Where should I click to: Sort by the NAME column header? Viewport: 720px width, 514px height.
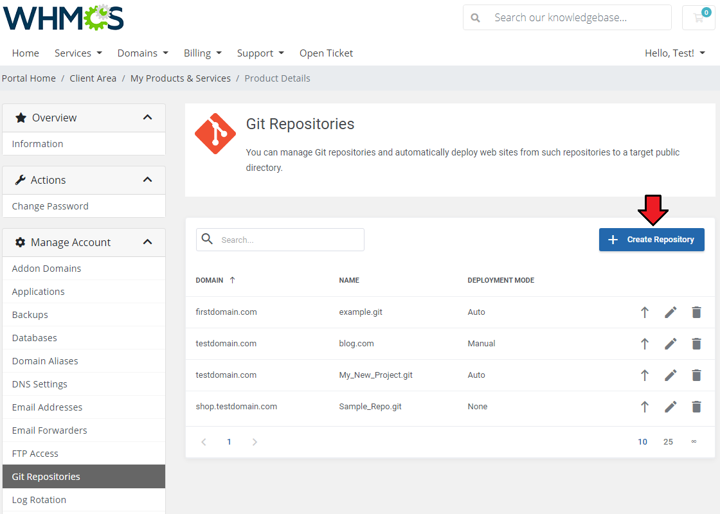(349, 280)
